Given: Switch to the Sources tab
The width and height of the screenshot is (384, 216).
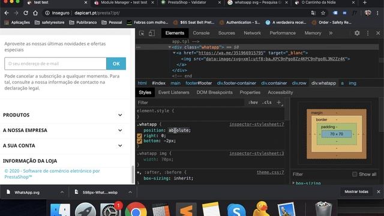Looking at the screenshot, I should tap(227, 33).
